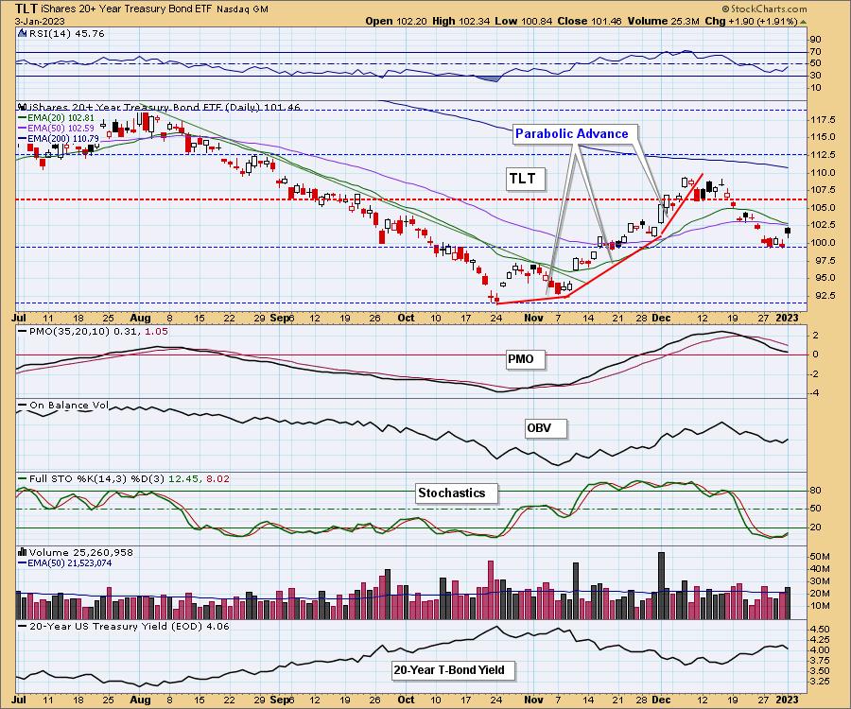Click the RSI(14) 45.76 label
The height and width of the screenshot is (709, 851).
[x=65, y=34]
